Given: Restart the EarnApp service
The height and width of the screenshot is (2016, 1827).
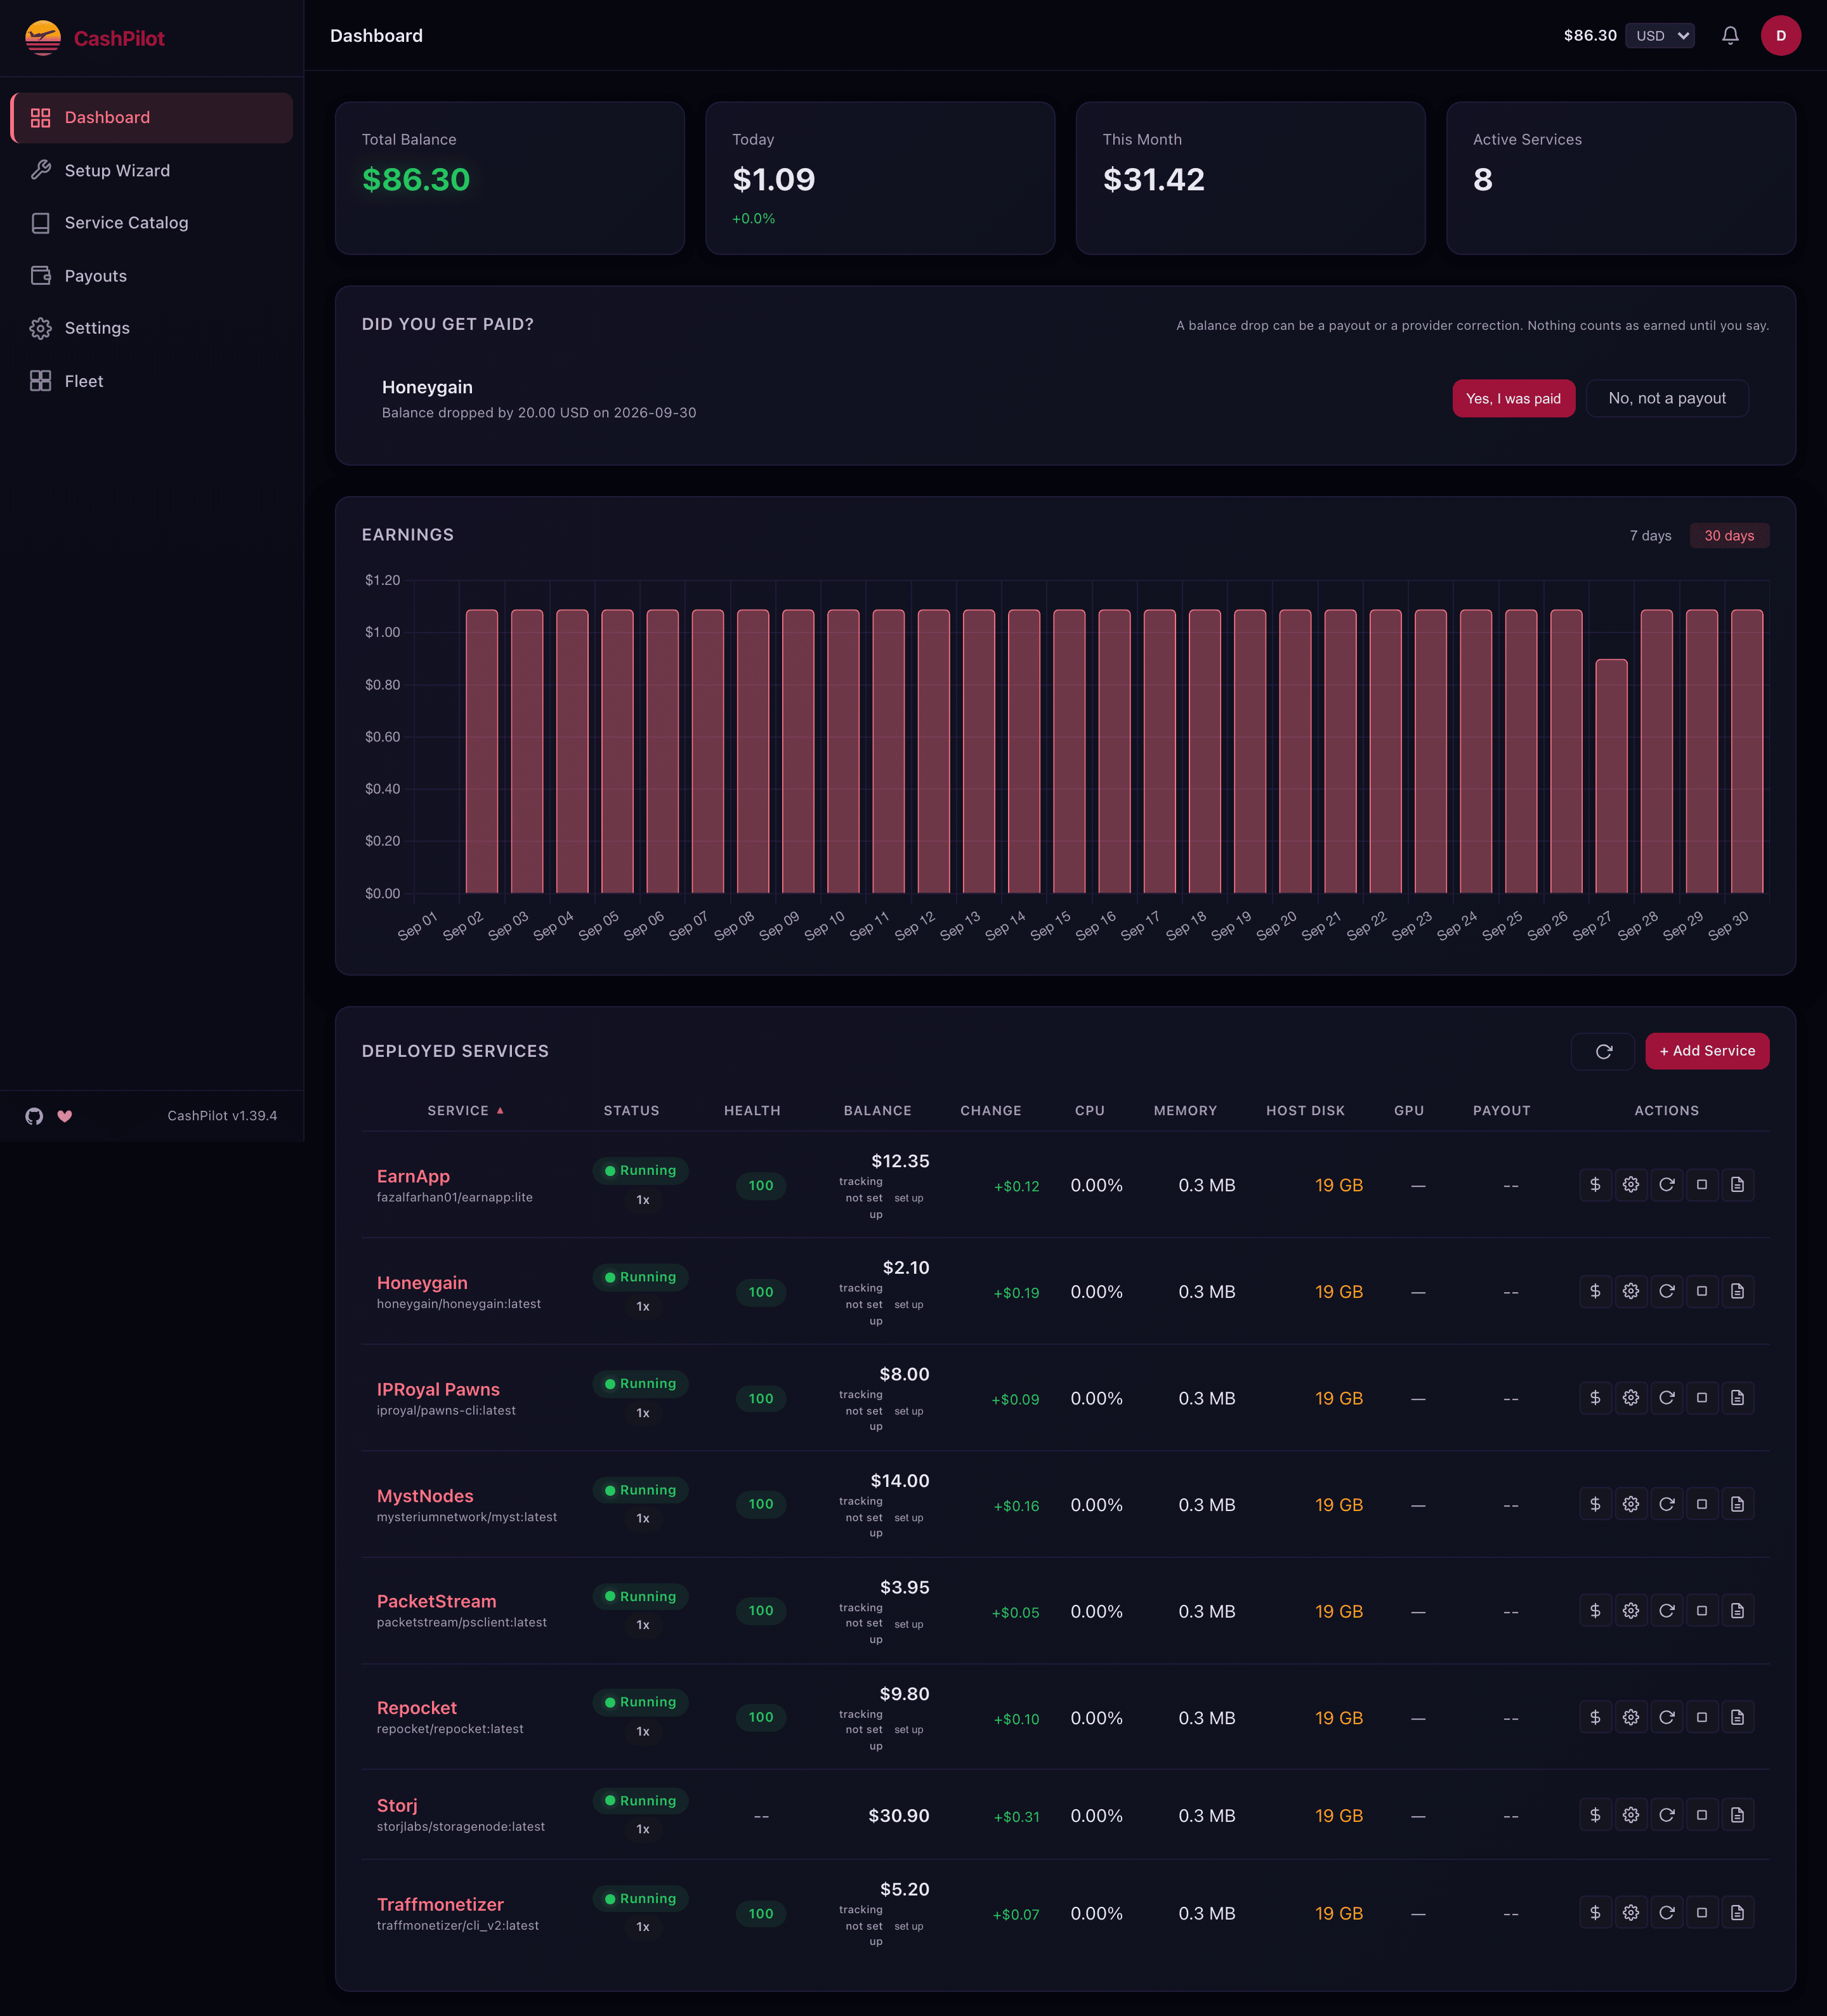Looking at the screenshot, I should [1667, 1185].
